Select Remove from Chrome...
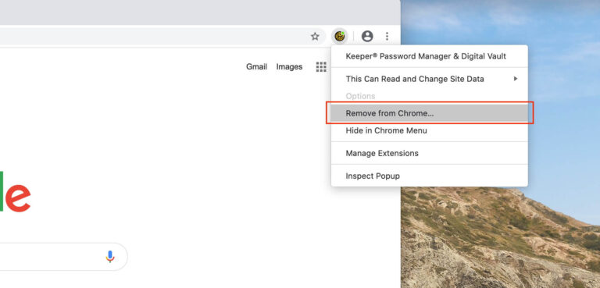 (x=430, y=113)
